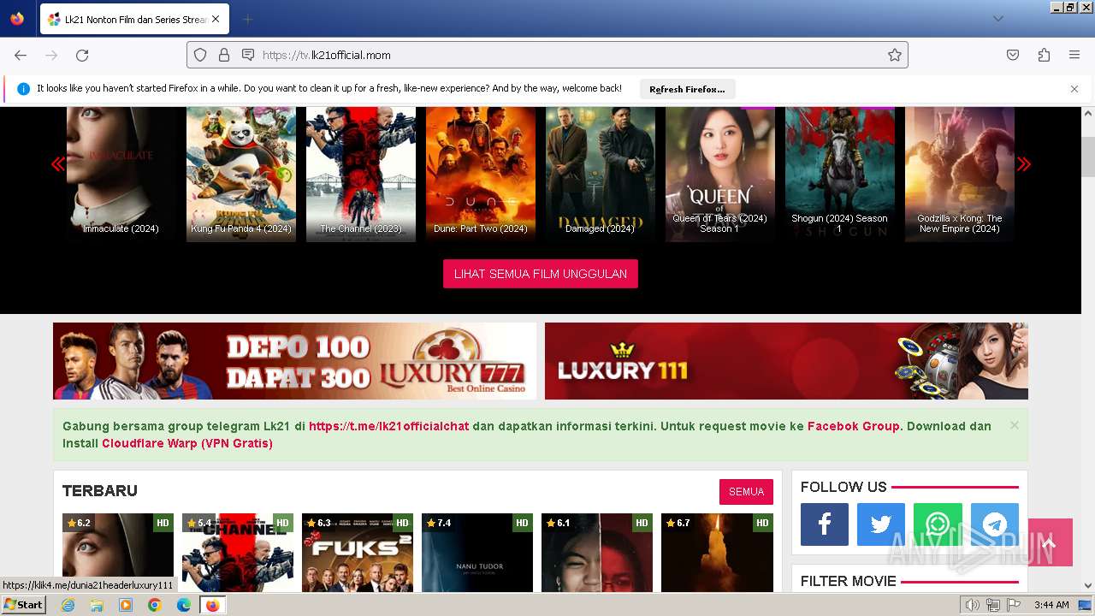Go back to the previous page
Viewport: 1095px width, 616px height.
tap(21, 55)
